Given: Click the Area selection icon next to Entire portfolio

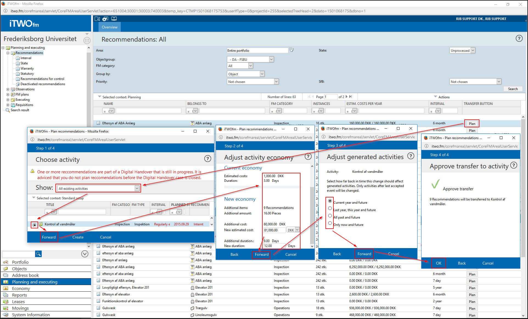Looking at the screenshot, I should tap(291, 50).
